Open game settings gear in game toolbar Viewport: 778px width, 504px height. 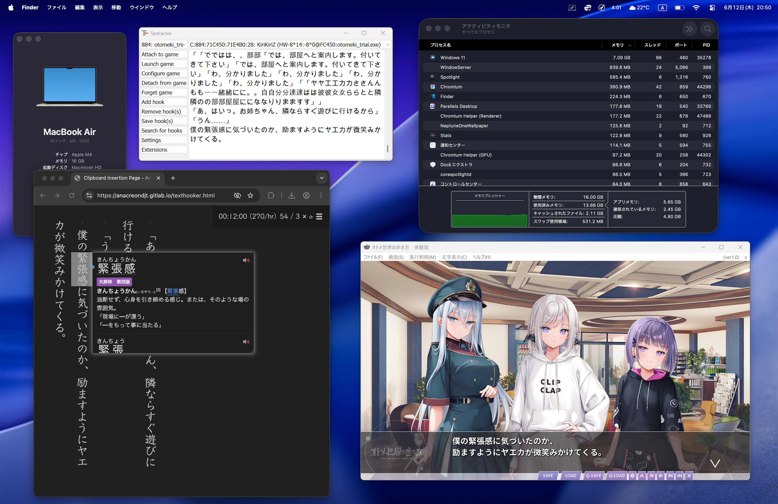click(632, 476)
